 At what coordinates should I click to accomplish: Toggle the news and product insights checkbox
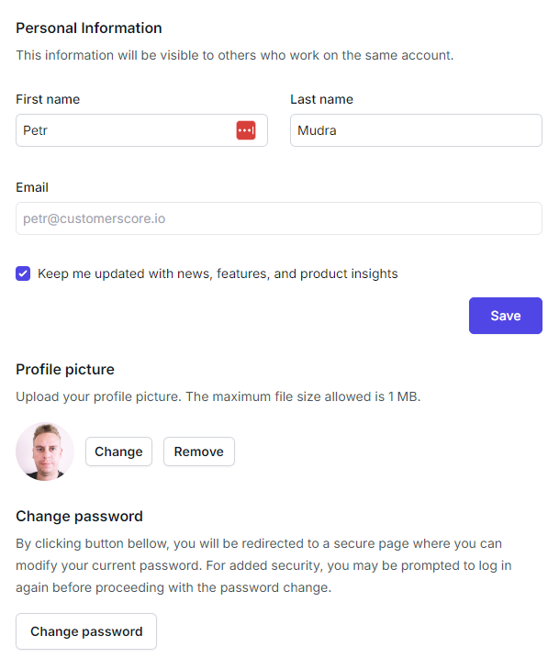[23, 273]
